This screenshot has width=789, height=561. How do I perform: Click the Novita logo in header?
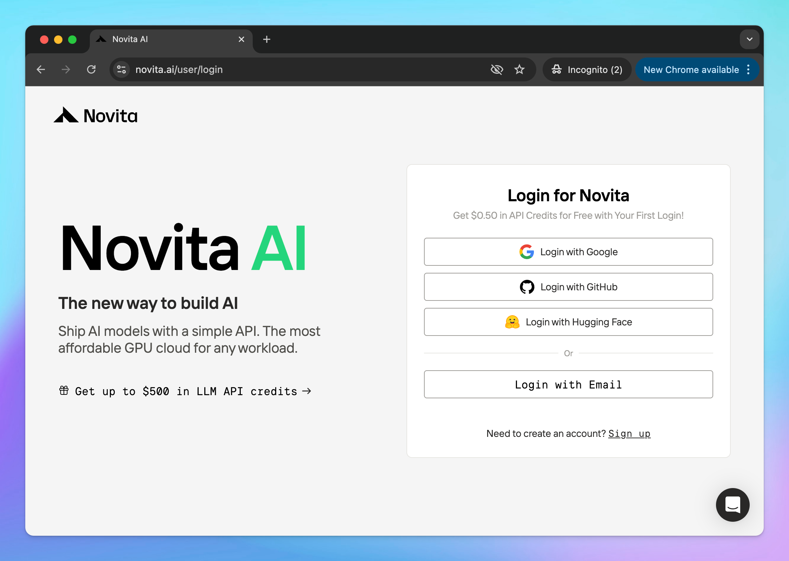[x=95, y=115]
